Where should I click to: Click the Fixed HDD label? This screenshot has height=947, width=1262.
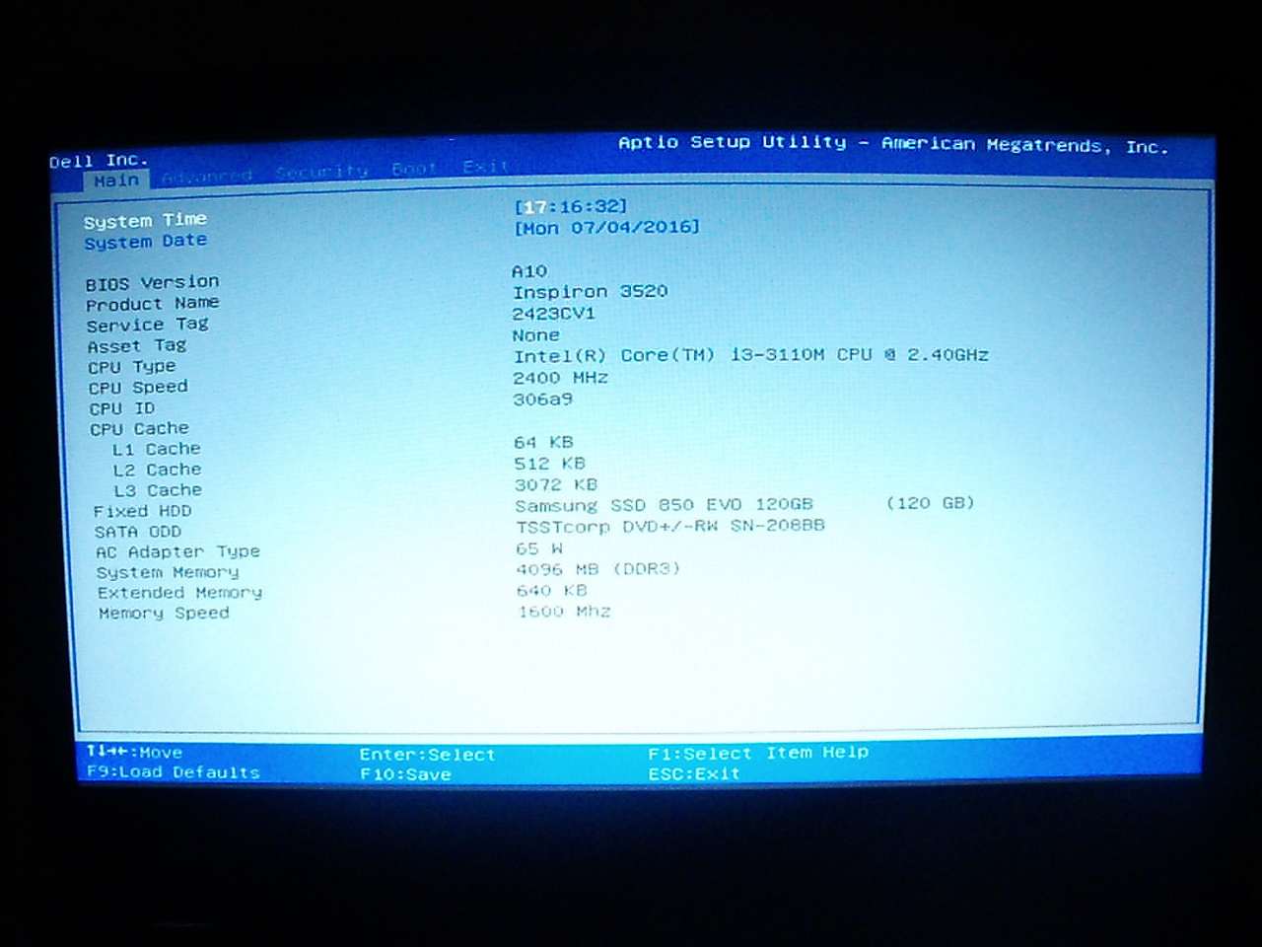click(142, 511)
